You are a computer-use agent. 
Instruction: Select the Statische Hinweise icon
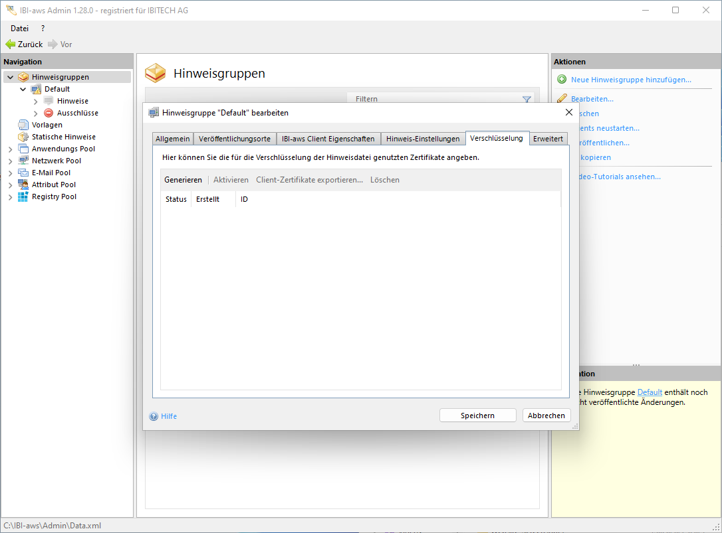click(23, 137)
